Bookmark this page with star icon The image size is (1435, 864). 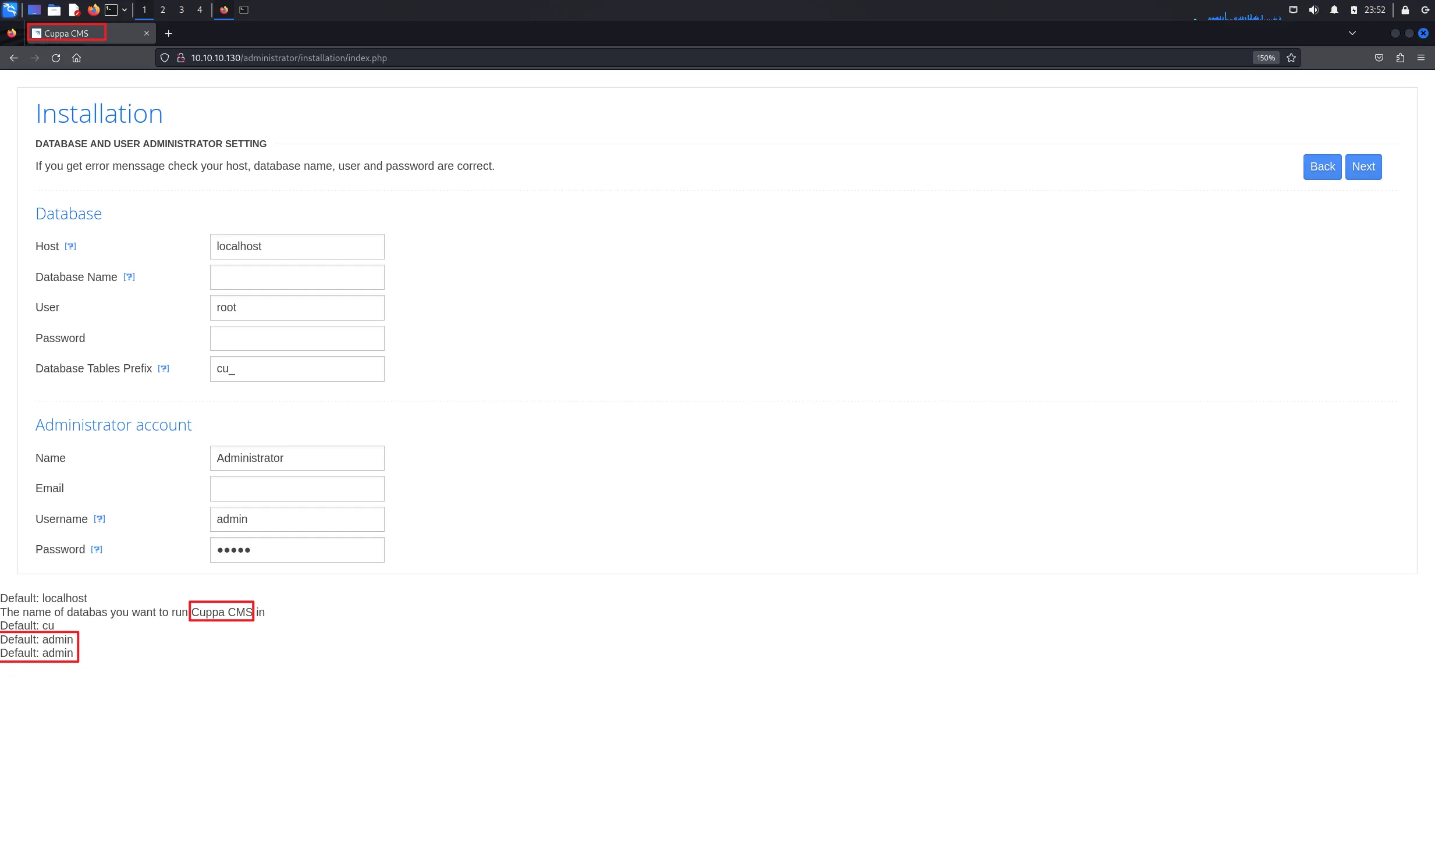pos(1291,58)
